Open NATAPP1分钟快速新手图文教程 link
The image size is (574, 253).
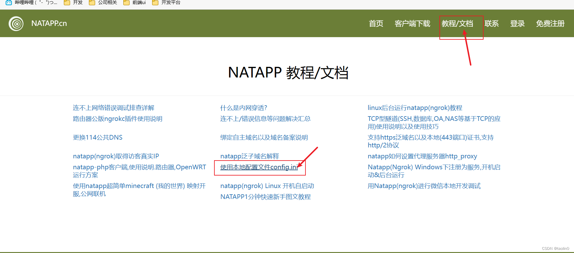pos(266,197)
